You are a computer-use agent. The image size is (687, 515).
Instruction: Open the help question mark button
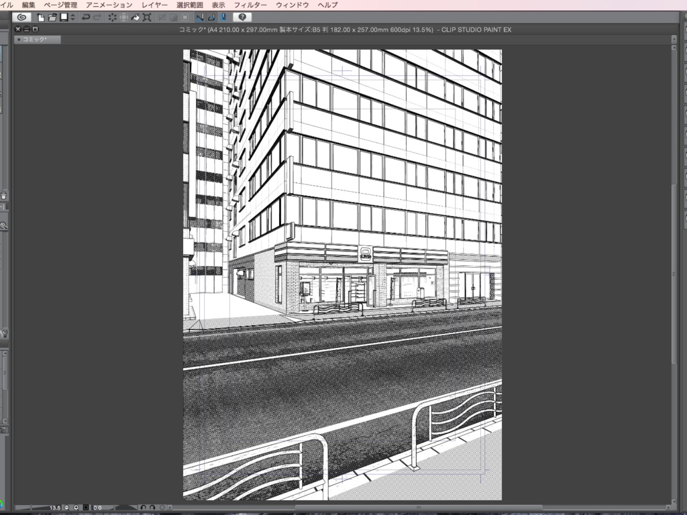click(x=242, y=17)
